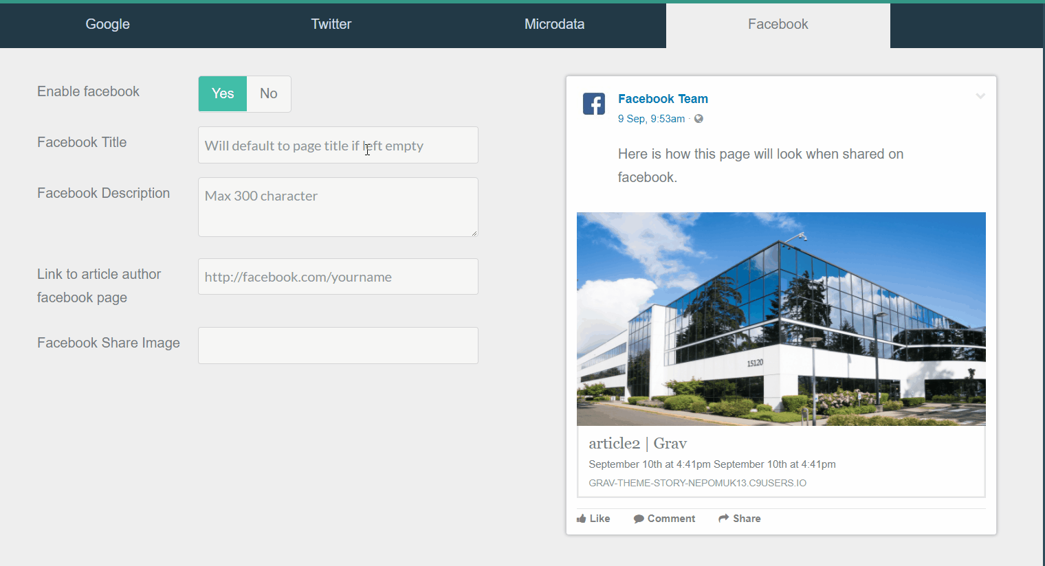The image size is (1045, 566).
Task: Click the Facebook Description label
Action: click(103, 193)
